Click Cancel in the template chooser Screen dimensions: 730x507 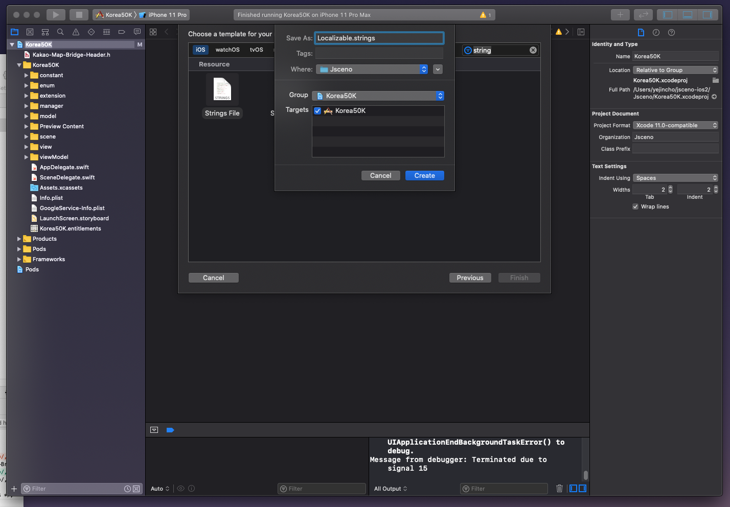click(214, 278)
